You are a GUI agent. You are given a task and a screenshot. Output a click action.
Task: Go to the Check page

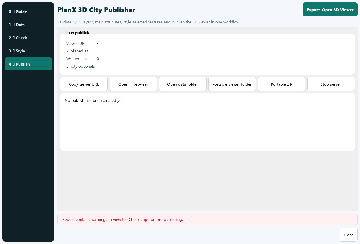point(28,38)
